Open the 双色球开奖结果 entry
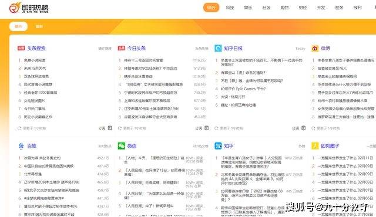The image size is (376, 217). pyautogui.click(x=36, y=77)
